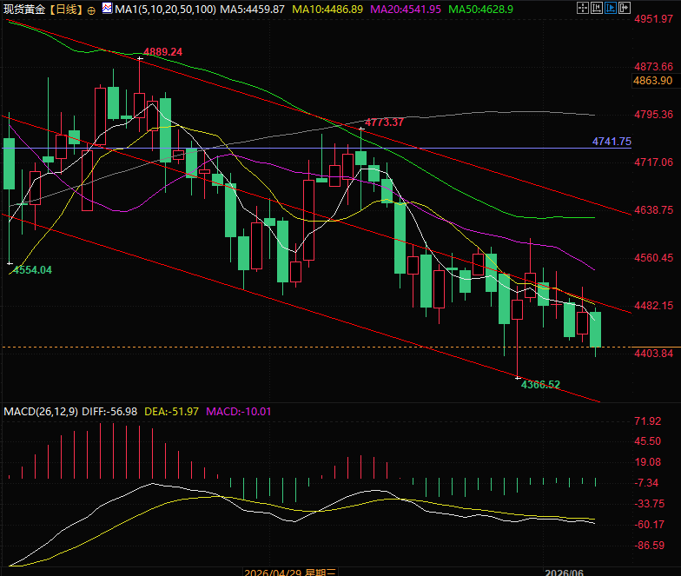Image resolution: width=681 pixels, height=576 pixels.
Task: Click the 4638.75 axis price
Action: (653, 210)
